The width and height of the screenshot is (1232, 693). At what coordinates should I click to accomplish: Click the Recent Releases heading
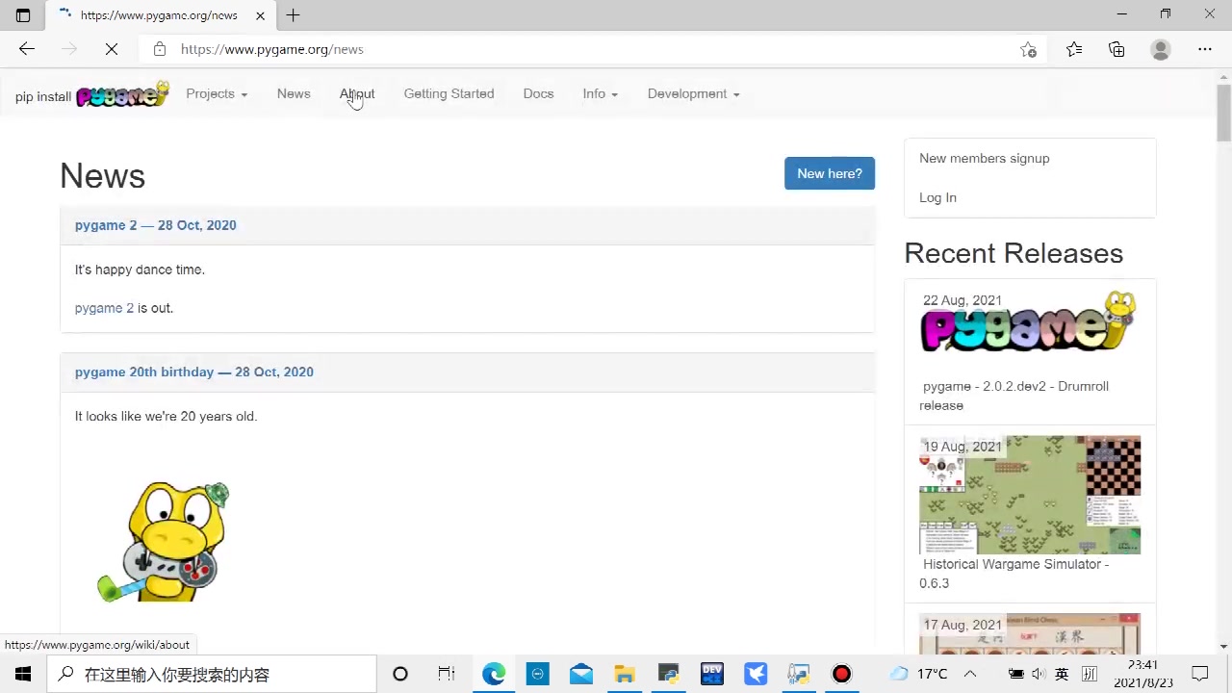(x=1014, y=253)
